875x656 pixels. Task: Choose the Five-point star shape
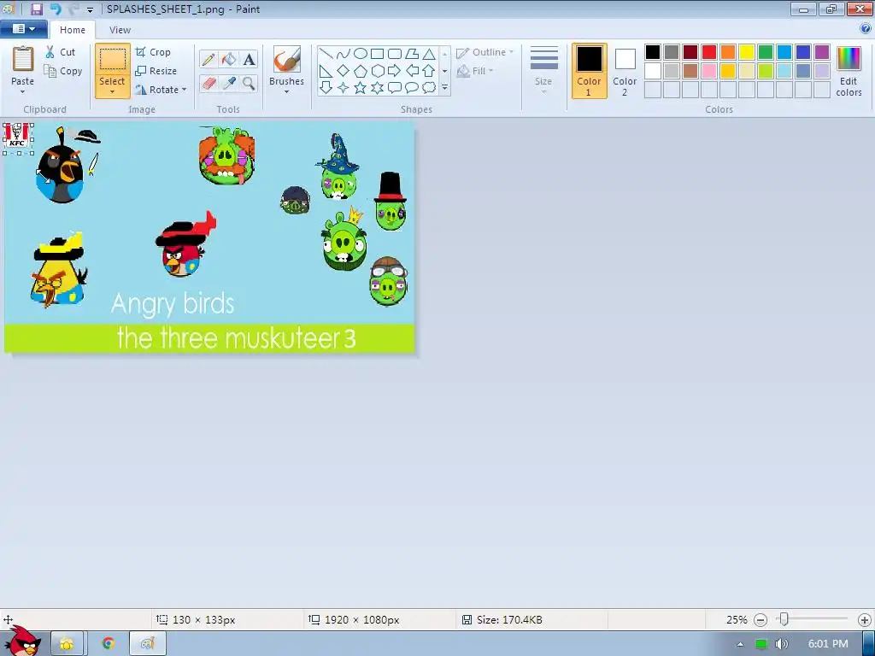(x=361, y=88)
